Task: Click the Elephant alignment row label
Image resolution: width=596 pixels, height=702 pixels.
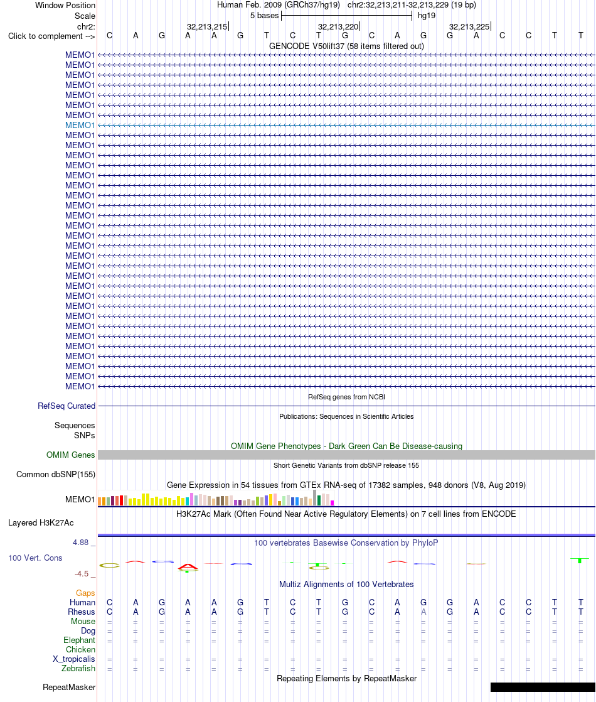Action: 79,640
